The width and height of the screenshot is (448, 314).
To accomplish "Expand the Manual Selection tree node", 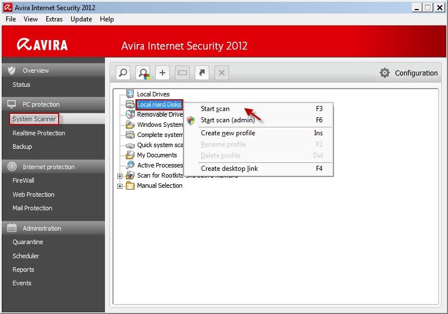I will pyautogui.click(x=120, y=186).
